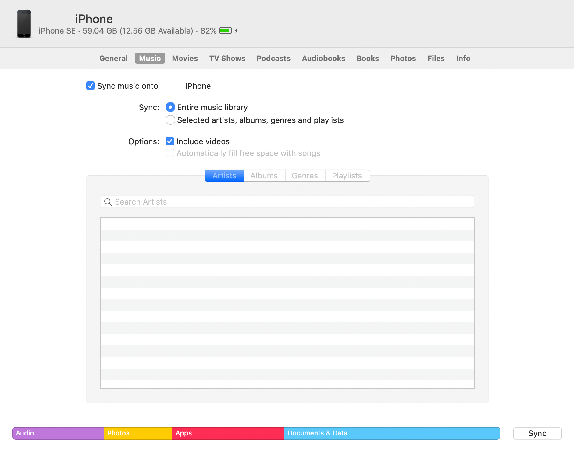Image resolution: width=574 pixels, height=451 pixels.
Task: Click the yellow Photos storage segment
Action: pyautogui.click(x=138, y=433)
